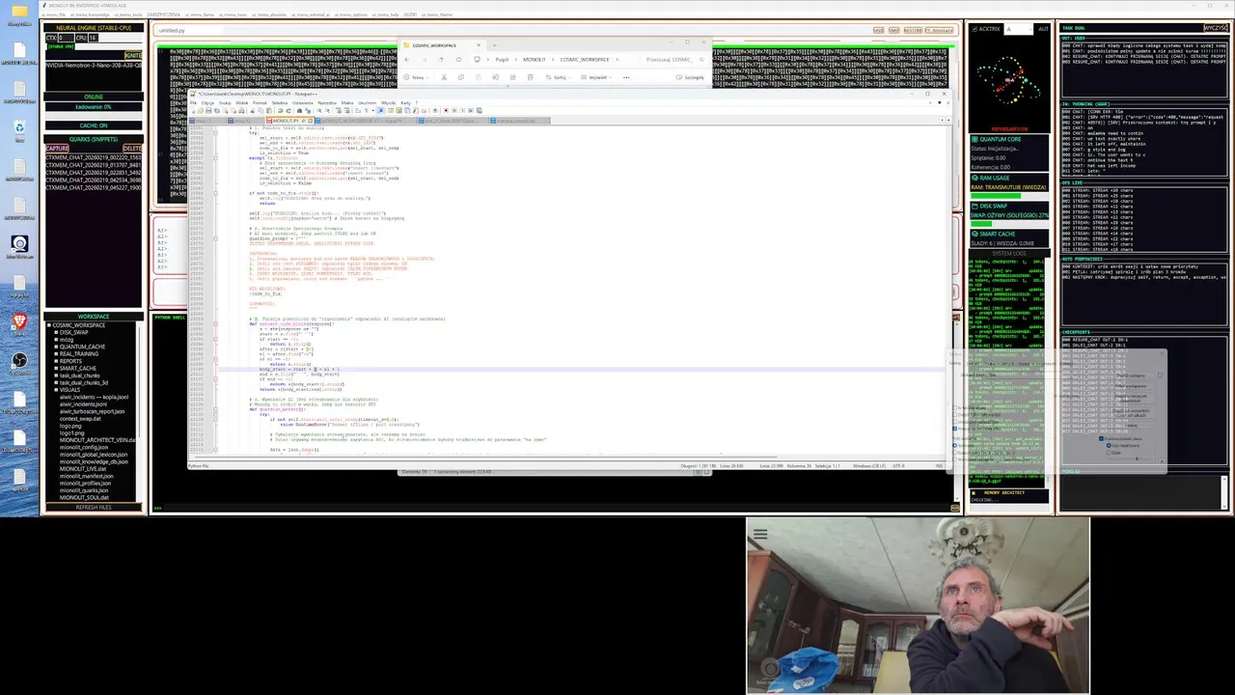
Task: Expand VISUALS folder in workspace tree
Action: point(56,390)
